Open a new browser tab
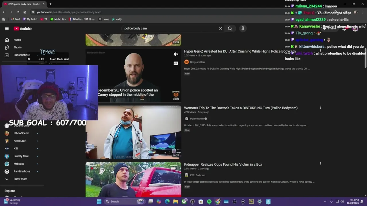This screenshot has height=206, width=367. coord(50,4)
